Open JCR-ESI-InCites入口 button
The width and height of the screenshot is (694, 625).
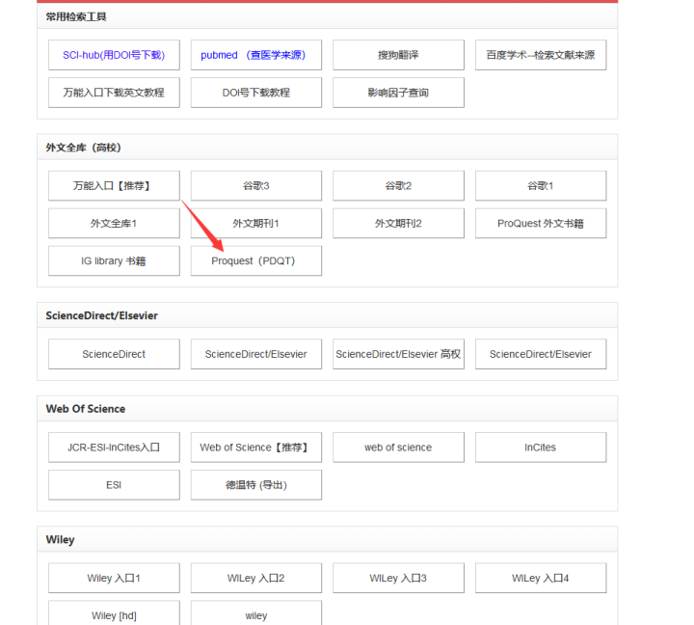tap(114, 448)
